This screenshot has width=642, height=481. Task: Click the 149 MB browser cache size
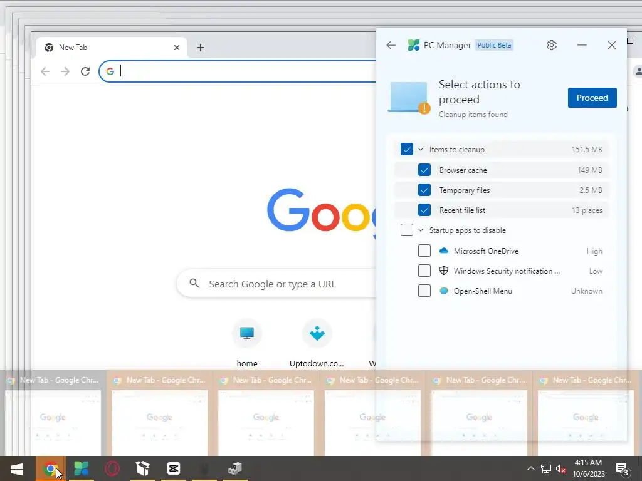pyautogui.click(x=589, y=170)
